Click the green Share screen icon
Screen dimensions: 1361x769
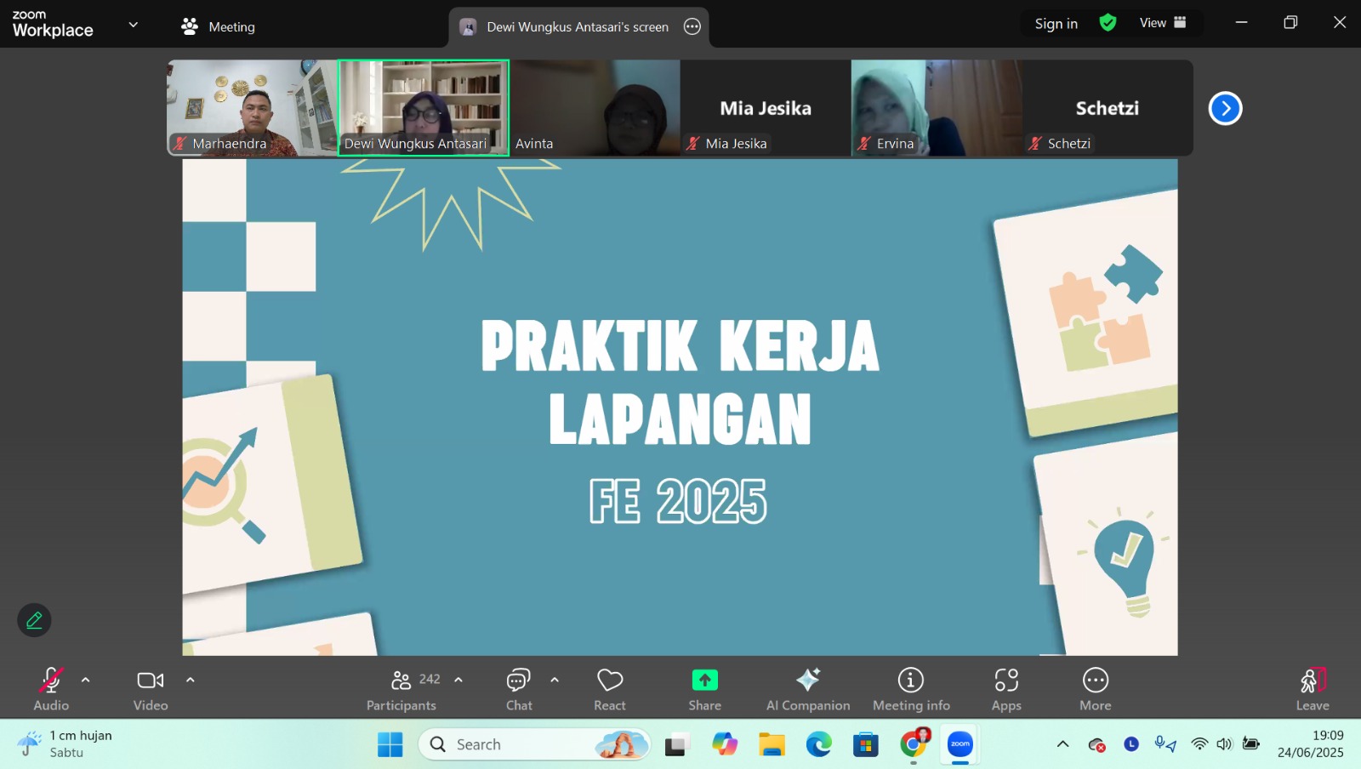coord(704,681)
